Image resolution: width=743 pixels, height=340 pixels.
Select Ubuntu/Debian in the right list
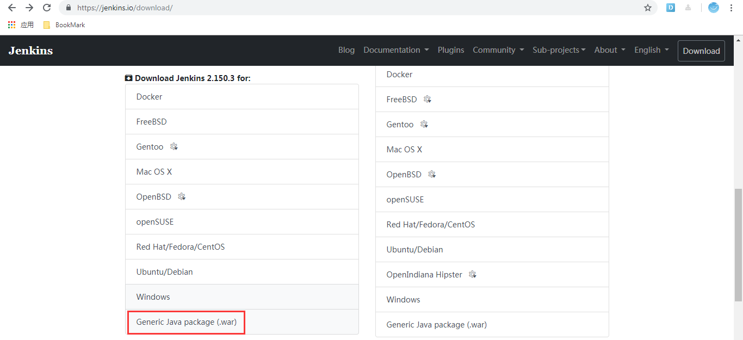coord(492,250)
